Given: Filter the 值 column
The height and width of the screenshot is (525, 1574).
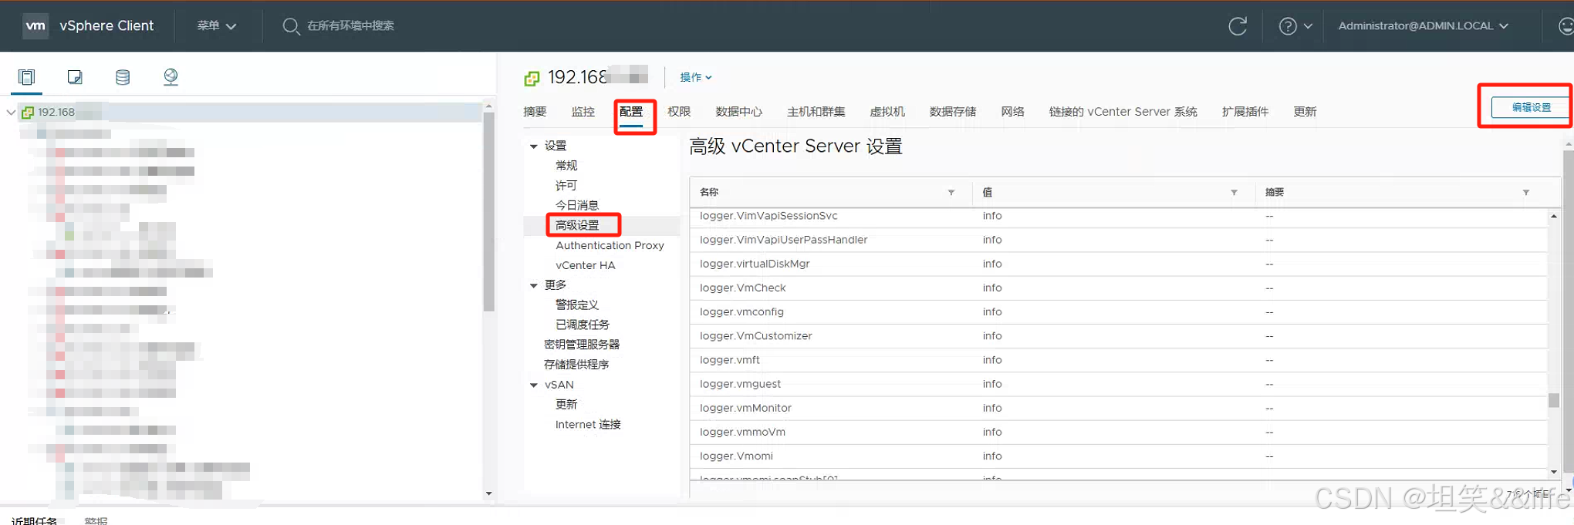Looking at the screenshot, I should [x=1235, y=193].
